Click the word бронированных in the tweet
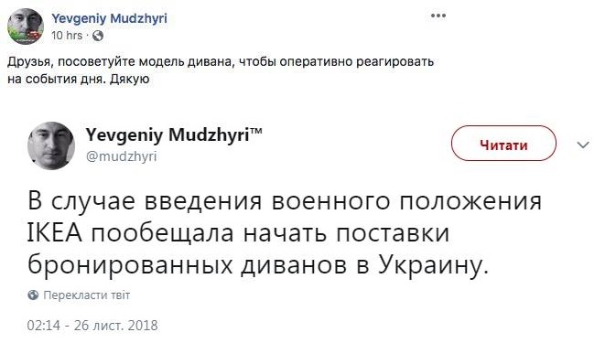The width and height of the screenshot is (616, 343). (130, 265)
